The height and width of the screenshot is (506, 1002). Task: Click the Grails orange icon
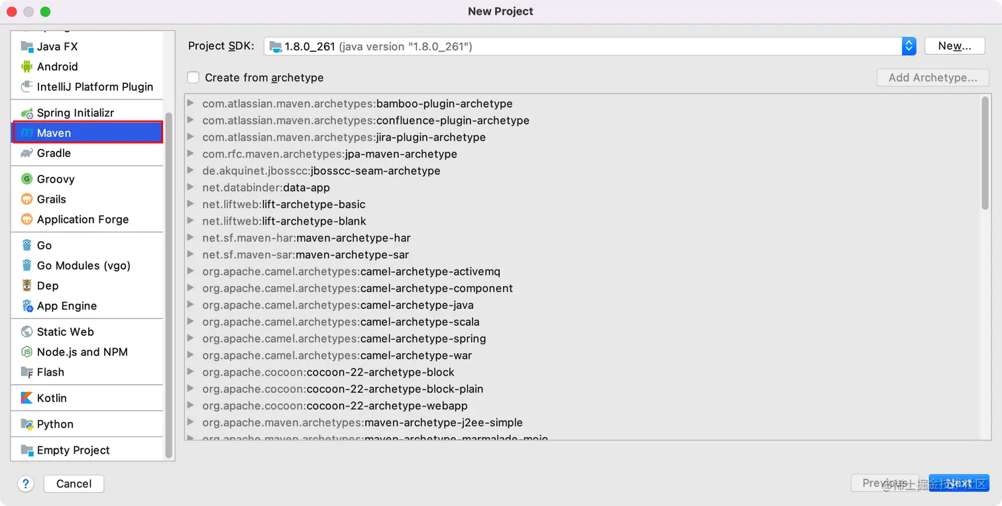click(x=27, y=199)
